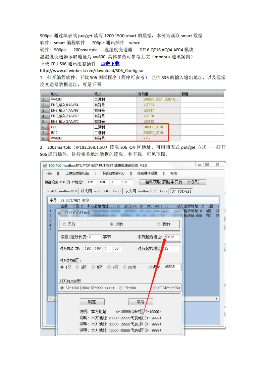The image size is (266, 376).
Task: Open the File menu in S06 PLC window
Action: click(49, 173)
